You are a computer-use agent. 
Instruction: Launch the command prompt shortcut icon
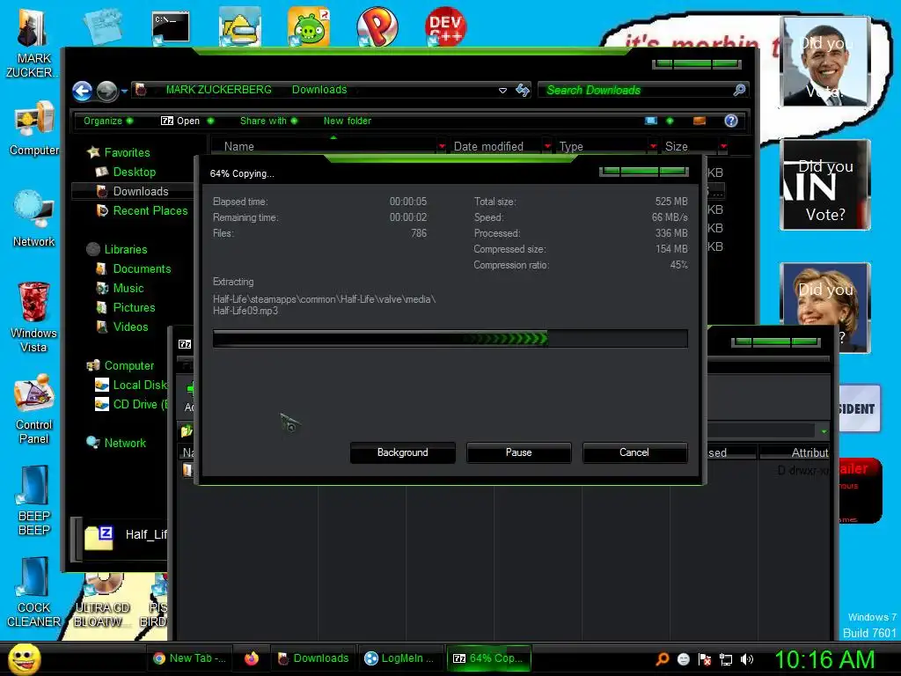click(x=171, y=27)
